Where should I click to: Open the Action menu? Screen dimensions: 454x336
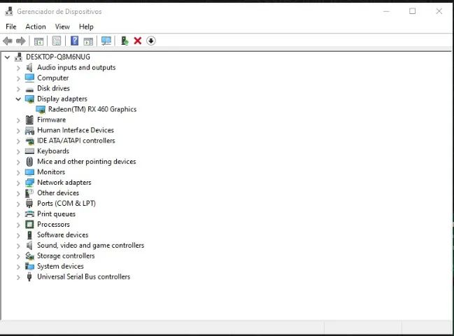point(36,27)
